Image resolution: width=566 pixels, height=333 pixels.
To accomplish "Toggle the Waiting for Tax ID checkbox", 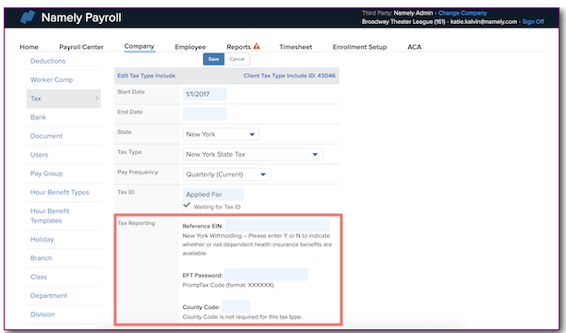I will pos(187,206).
